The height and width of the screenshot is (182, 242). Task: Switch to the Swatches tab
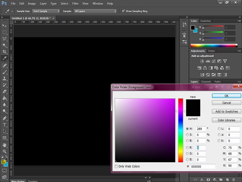point(205,21)
